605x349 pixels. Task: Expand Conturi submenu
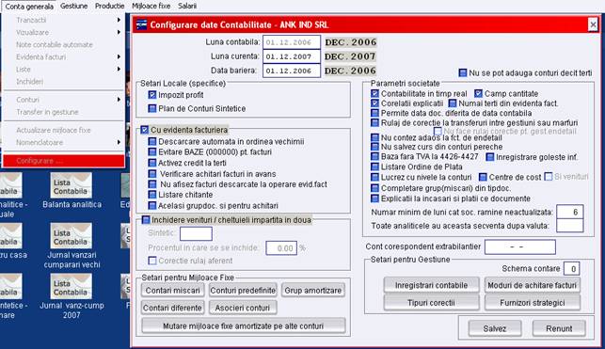click(64, 100)
